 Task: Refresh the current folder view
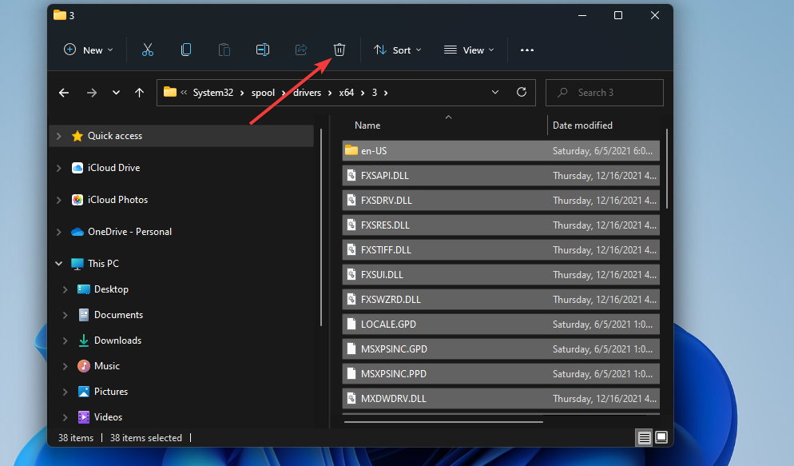point(522,93)
